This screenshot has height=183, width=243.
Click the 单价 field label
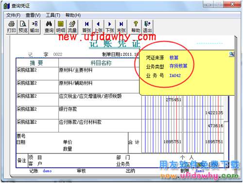tap(68, 142)
